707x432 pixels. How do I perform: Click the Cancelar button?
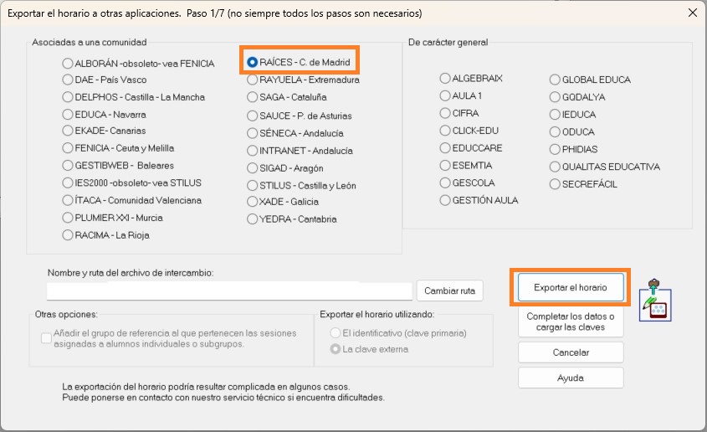[571, 352]
